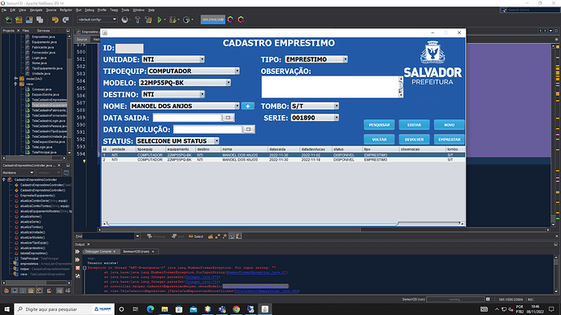Click the blue plus button beside NOME
Screen dimensions: 561x315
pos(248,106)
